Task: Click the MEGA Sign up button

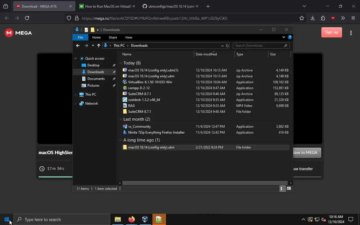Action: [332, 32]
